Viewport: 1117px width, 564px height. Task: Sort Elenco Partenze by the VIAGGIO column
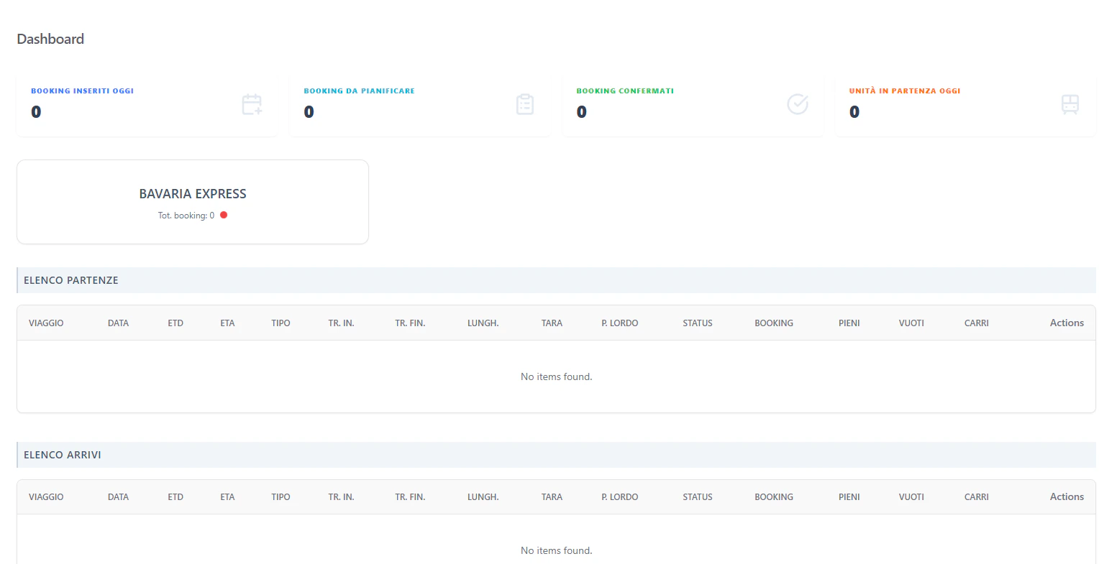point(46,323)
